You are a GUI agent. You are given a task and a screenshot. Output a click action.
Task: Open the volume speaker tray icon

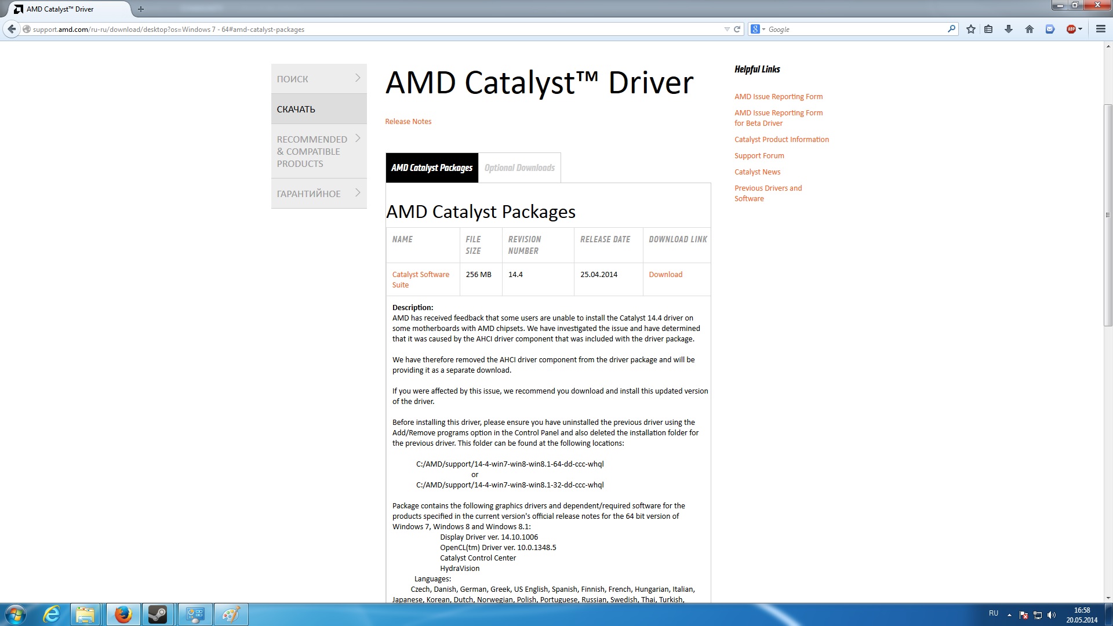[1052, 615]
